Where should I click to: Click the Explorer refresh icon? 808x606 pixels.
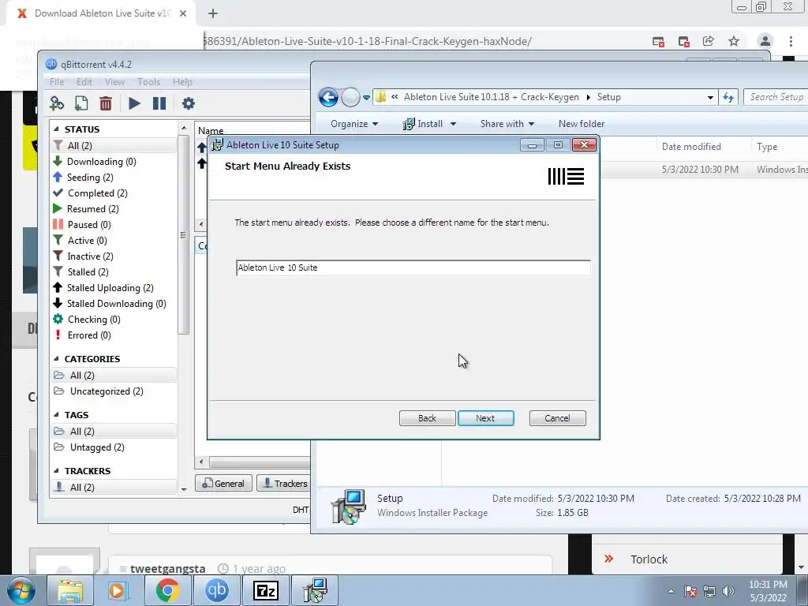point(728,97)
